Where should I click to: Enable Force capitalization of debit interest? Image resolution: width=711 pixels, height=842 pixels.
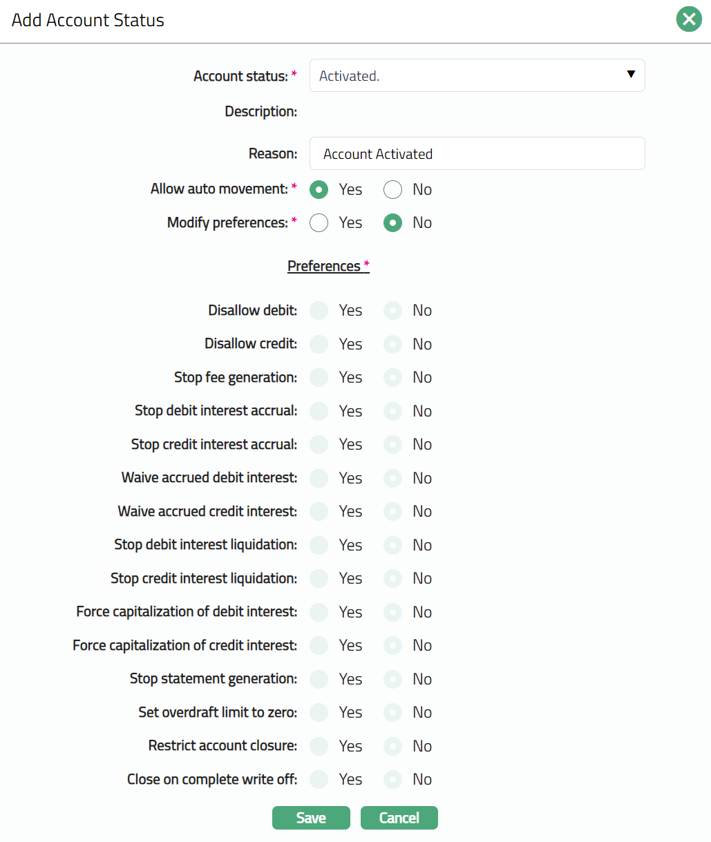click(319, 612)
